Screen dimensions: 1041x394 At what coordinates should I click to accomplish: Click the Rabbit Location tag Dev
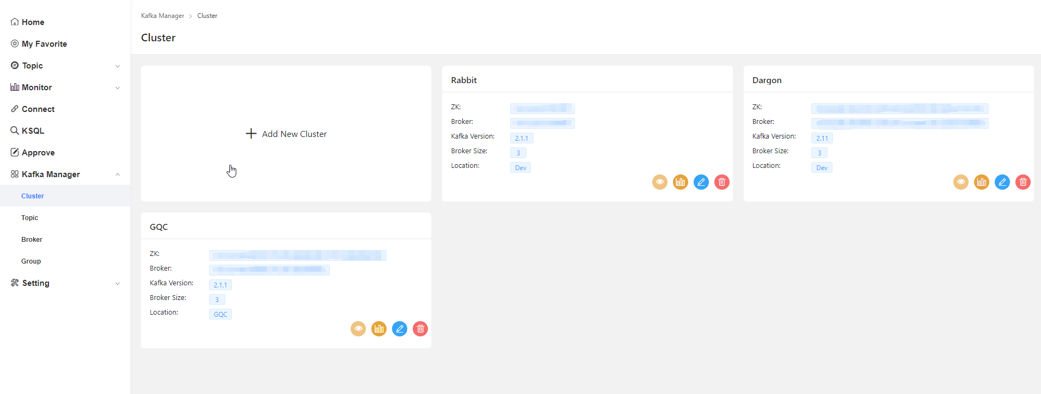pos(520,167)
